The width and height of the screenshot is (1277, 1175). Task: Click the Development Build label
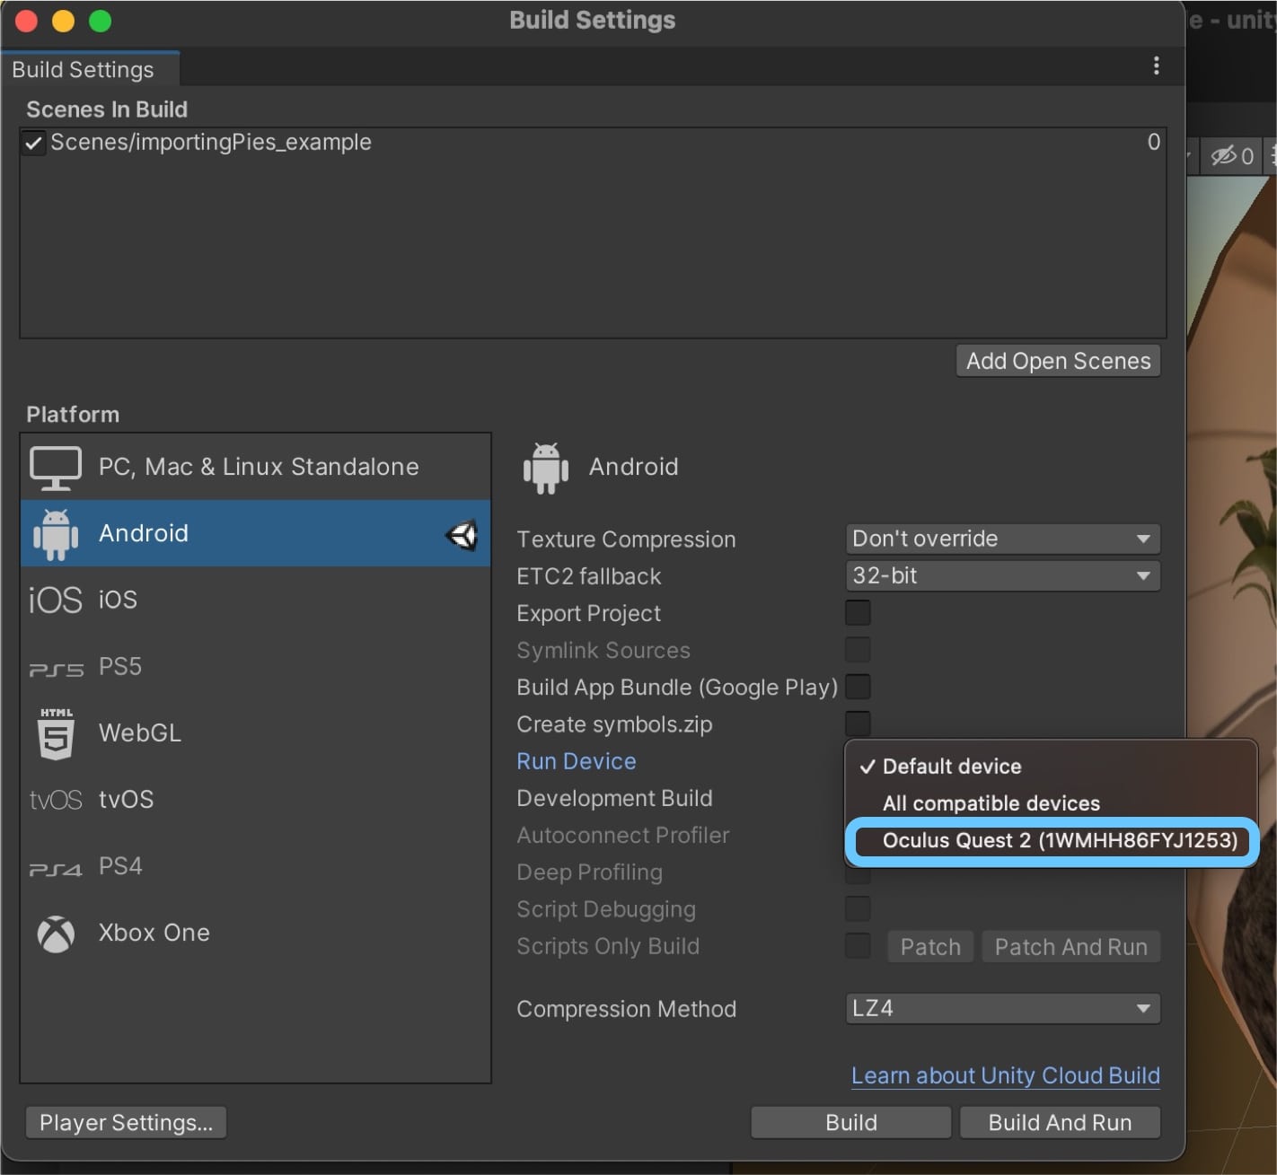[x=614, y=798]
